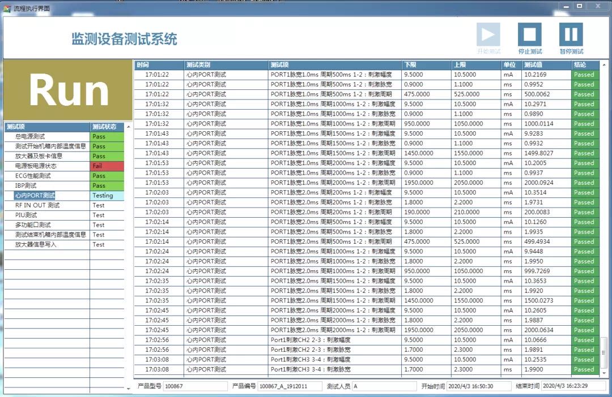Click the 测试值 column header

[x=546, y=64]
